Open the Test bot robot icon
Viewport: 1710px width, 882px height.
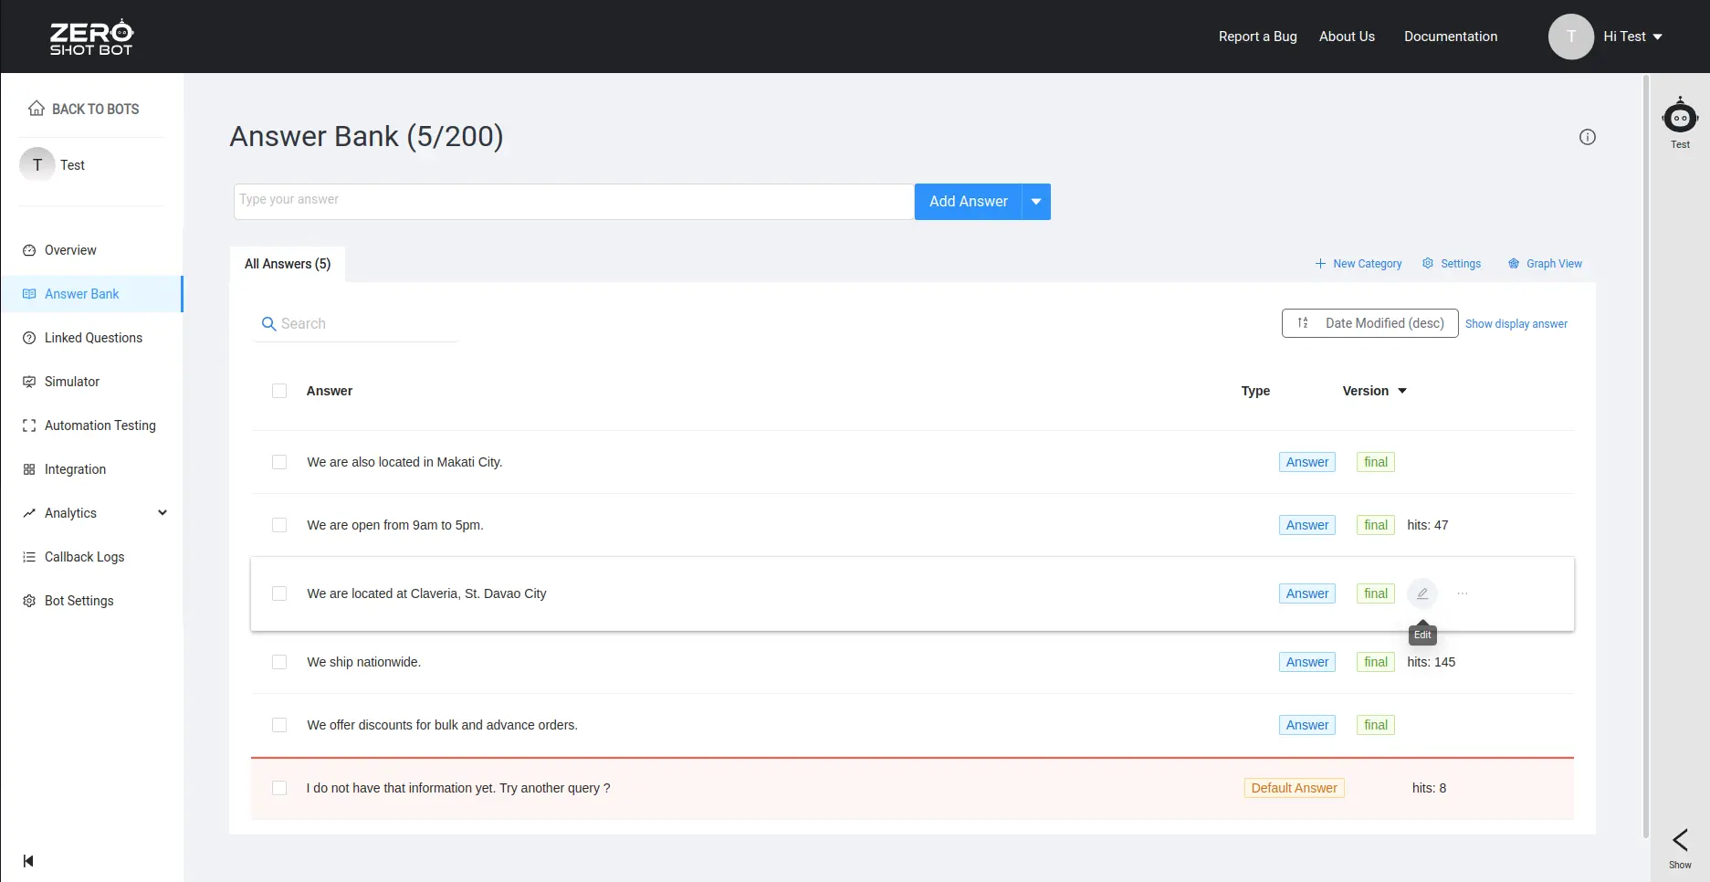tap(1680, 117)
